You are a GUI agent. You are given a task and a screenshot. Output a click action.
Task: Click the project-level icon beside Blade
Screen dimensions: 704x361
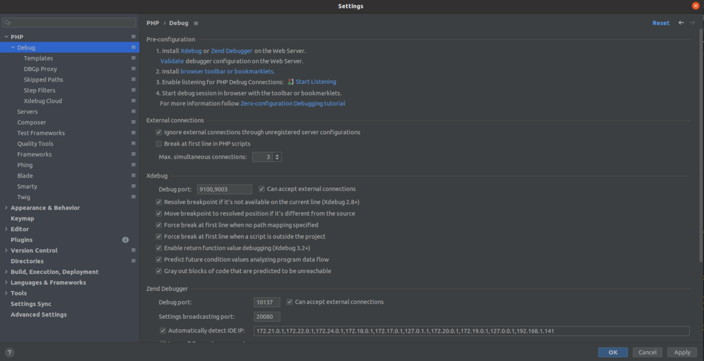(x=133, y=175)
